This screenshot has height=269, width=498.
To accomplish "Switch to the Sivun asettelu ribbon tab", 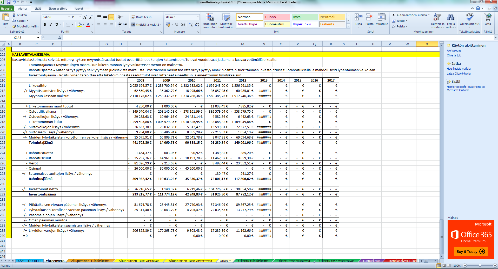I will 58,9.
